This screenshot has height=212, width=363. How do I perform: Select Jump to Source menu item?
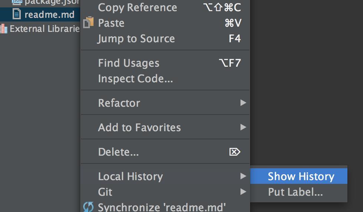coord(136,39)
